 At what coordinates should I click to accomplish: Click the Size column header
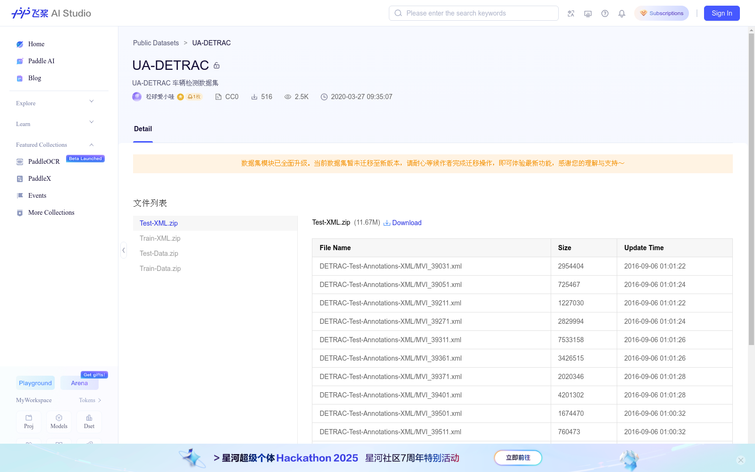[584, 248]
